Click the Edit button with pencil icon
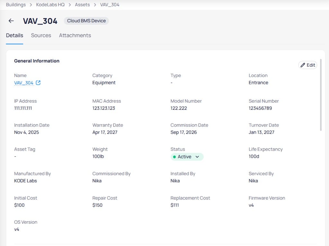This screenshot has width=329, height=246. tap(307, 65)
